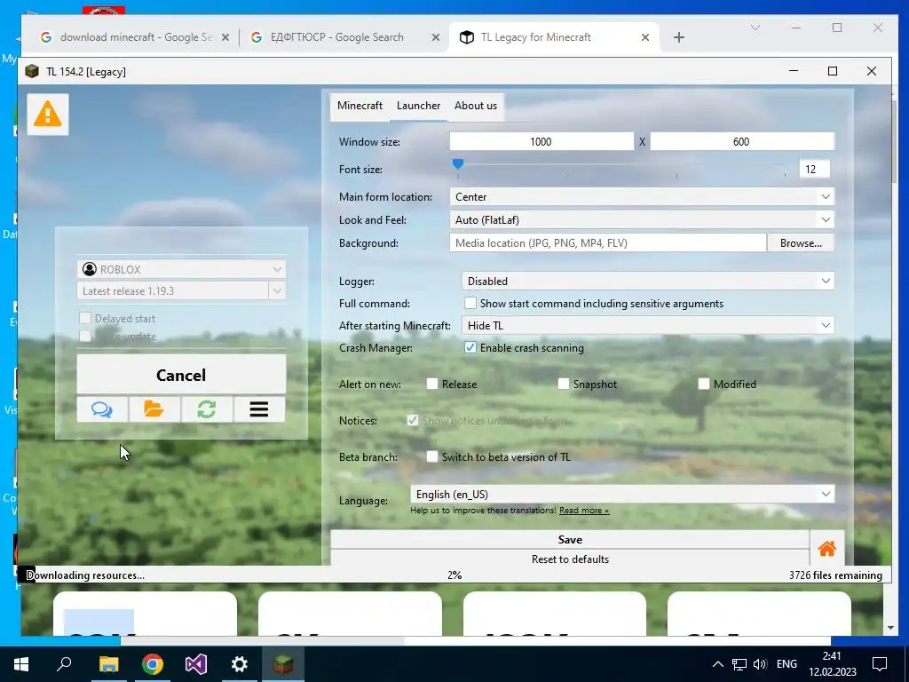Toggle Force update checkbox
The width and height of the screenshot is (909, 682).
tap(85, 337)
